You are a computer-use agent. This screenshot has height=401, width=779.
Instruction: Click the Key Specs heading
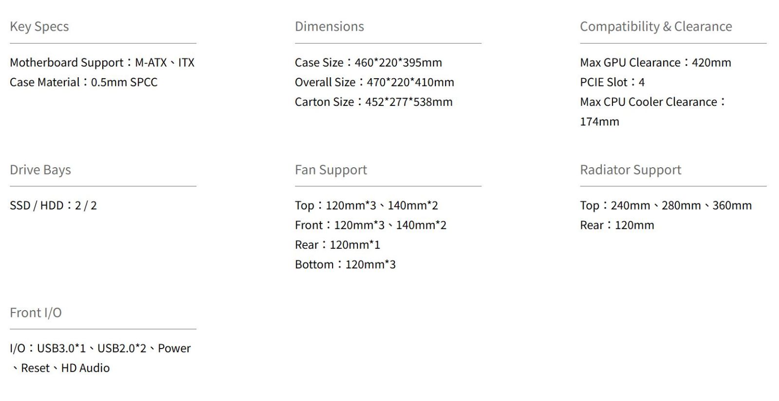click(x=39, y=27)
